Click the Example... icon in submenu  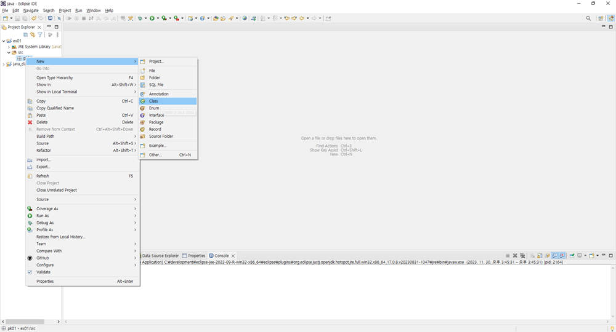pos(143,146)
